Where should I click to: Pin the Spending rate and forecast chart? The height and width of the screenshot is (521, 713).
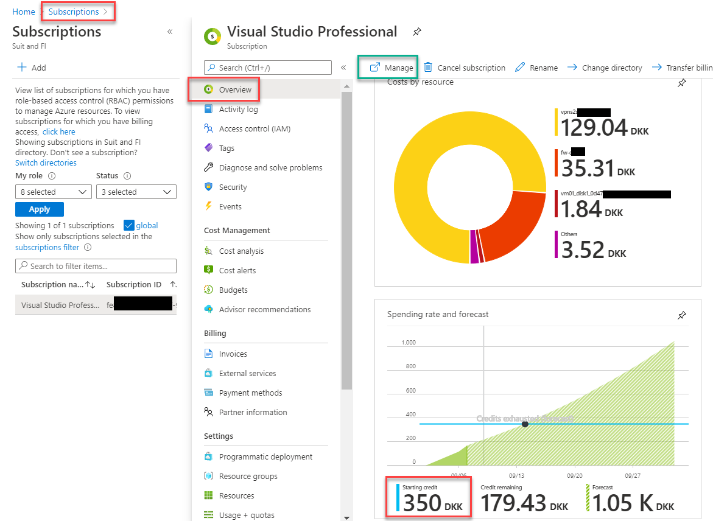coord(682,315)
